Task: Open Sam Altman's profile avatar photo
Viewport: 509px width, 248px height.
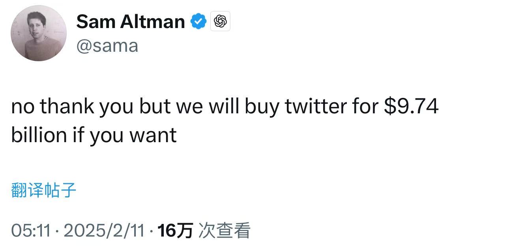Action: point(38,33)
